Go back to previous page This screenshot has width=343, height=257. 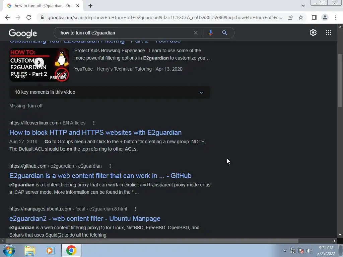[x=7, y=17]
